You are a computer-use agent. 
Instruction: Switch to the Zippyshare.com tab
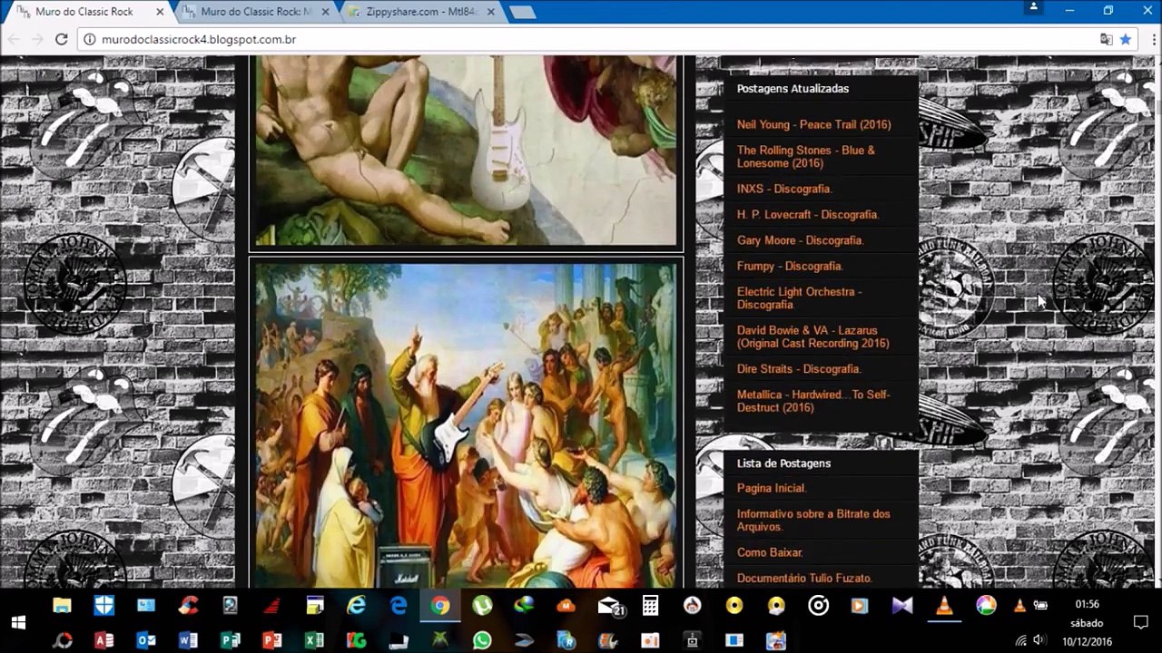(x=421, y=12)
